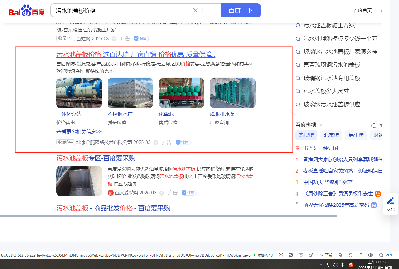Search related query 污水盖板多大尺寸
This screenshot has width=399, height=269.
click(326, 91)
